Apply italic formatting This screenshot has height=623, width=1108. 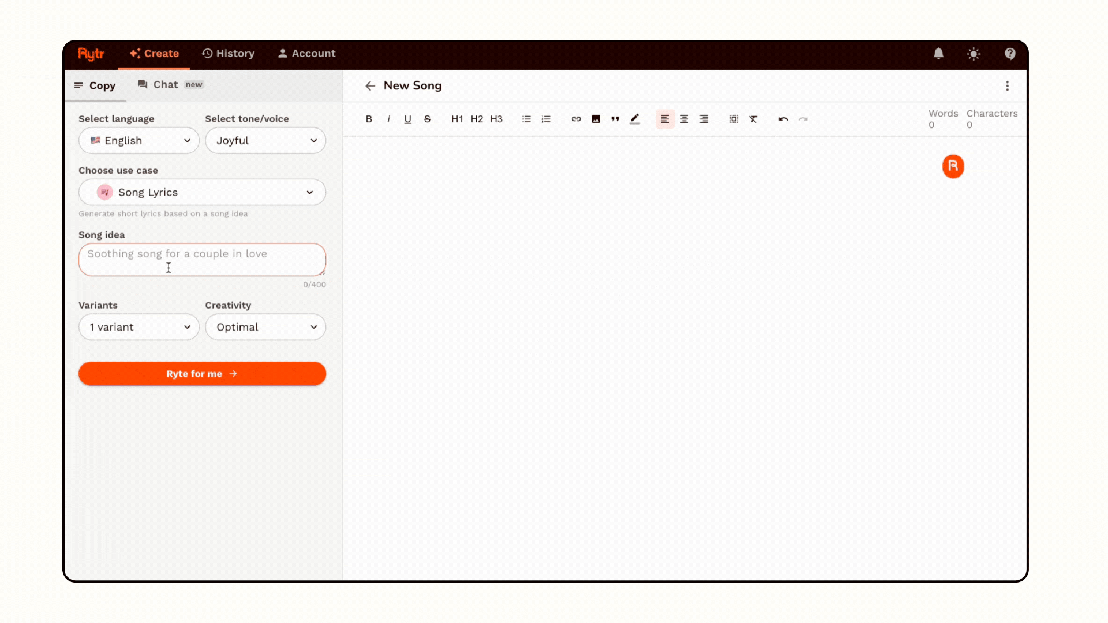click(388, 119)
